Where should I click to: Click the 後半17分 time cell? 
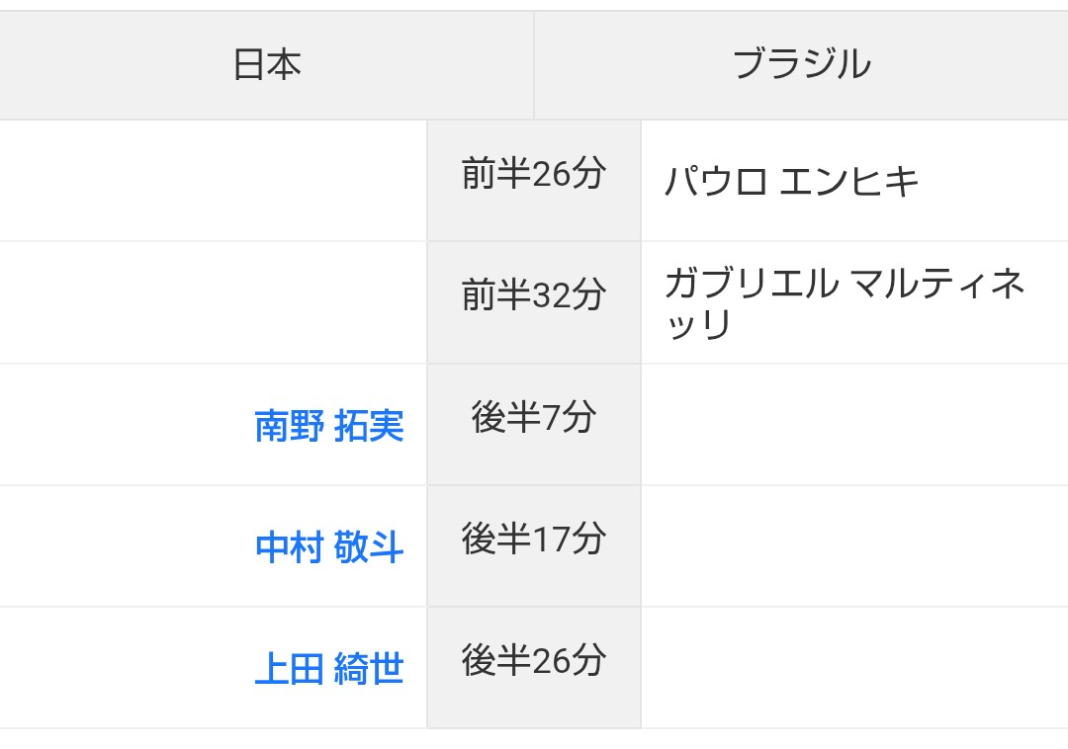tap(534, 545)
